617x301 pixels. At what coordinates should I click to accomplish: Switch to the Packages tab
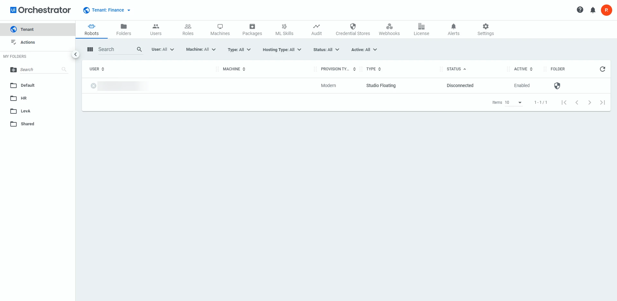[252, 30]
